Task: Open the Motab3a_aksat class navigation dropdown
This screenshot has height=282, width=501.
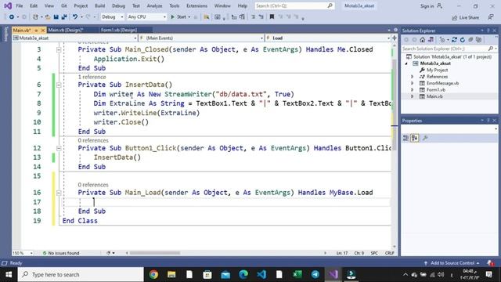Action: coord(75,38)
